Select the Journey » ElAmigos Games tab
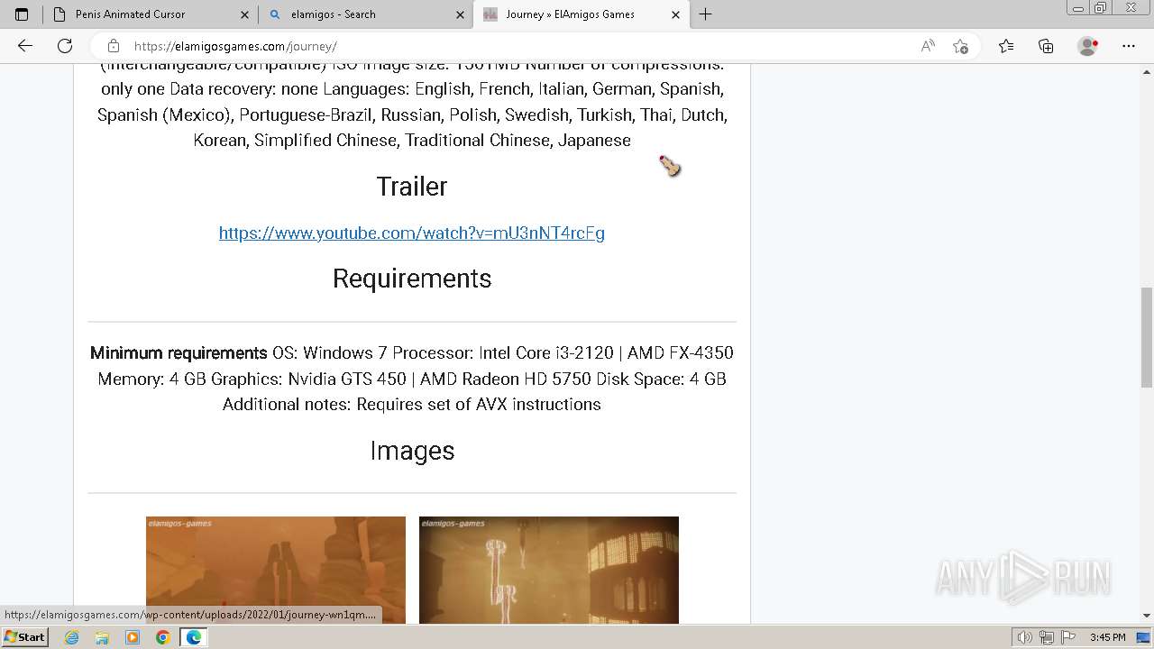The width and height of the screenshot is (1154, 649). coord(582,14)
